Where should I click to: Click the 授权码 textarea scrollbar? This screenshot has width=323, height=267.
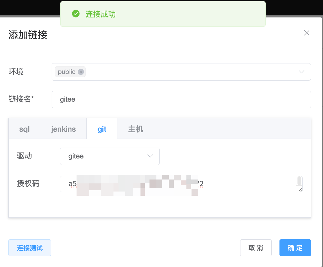click(x=299, y=181)
